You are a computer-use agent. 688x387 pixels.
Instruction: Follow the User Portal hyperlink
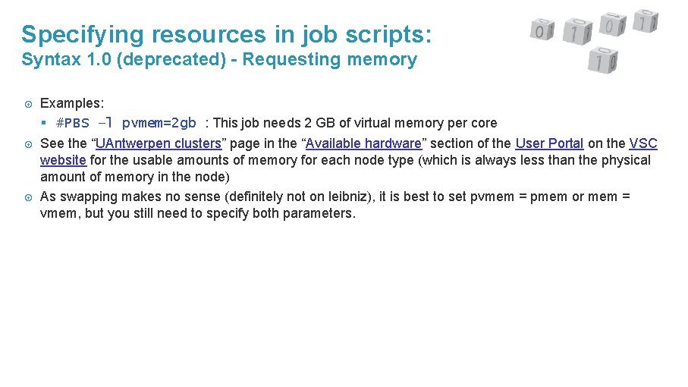tap(549, 143)
